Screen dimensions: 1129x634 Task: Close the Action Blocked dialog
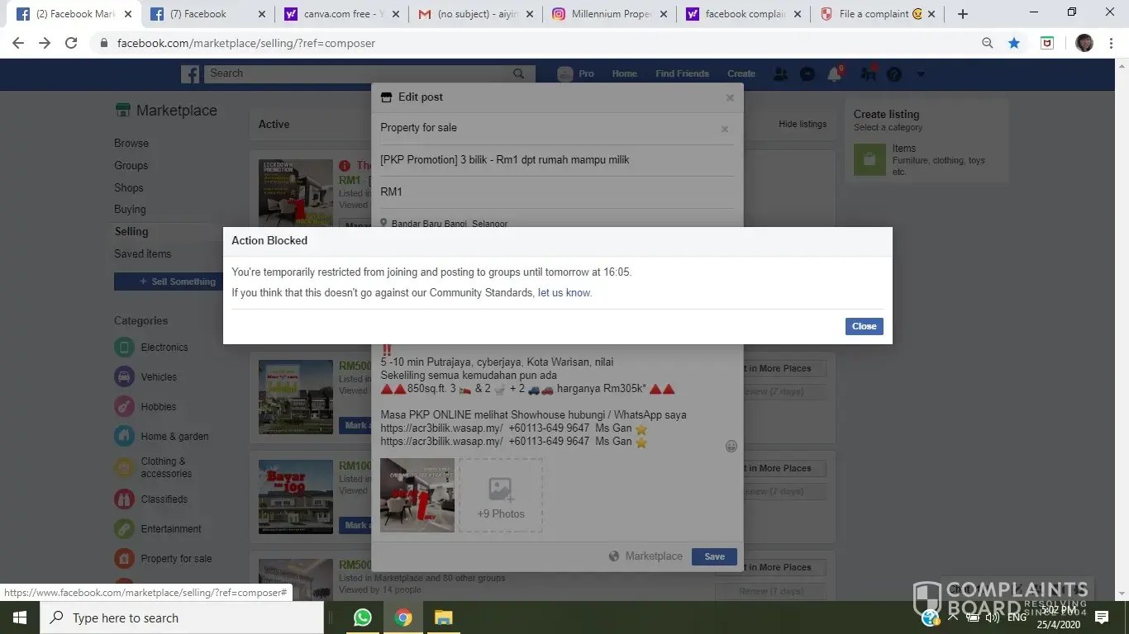click(864, 326)
